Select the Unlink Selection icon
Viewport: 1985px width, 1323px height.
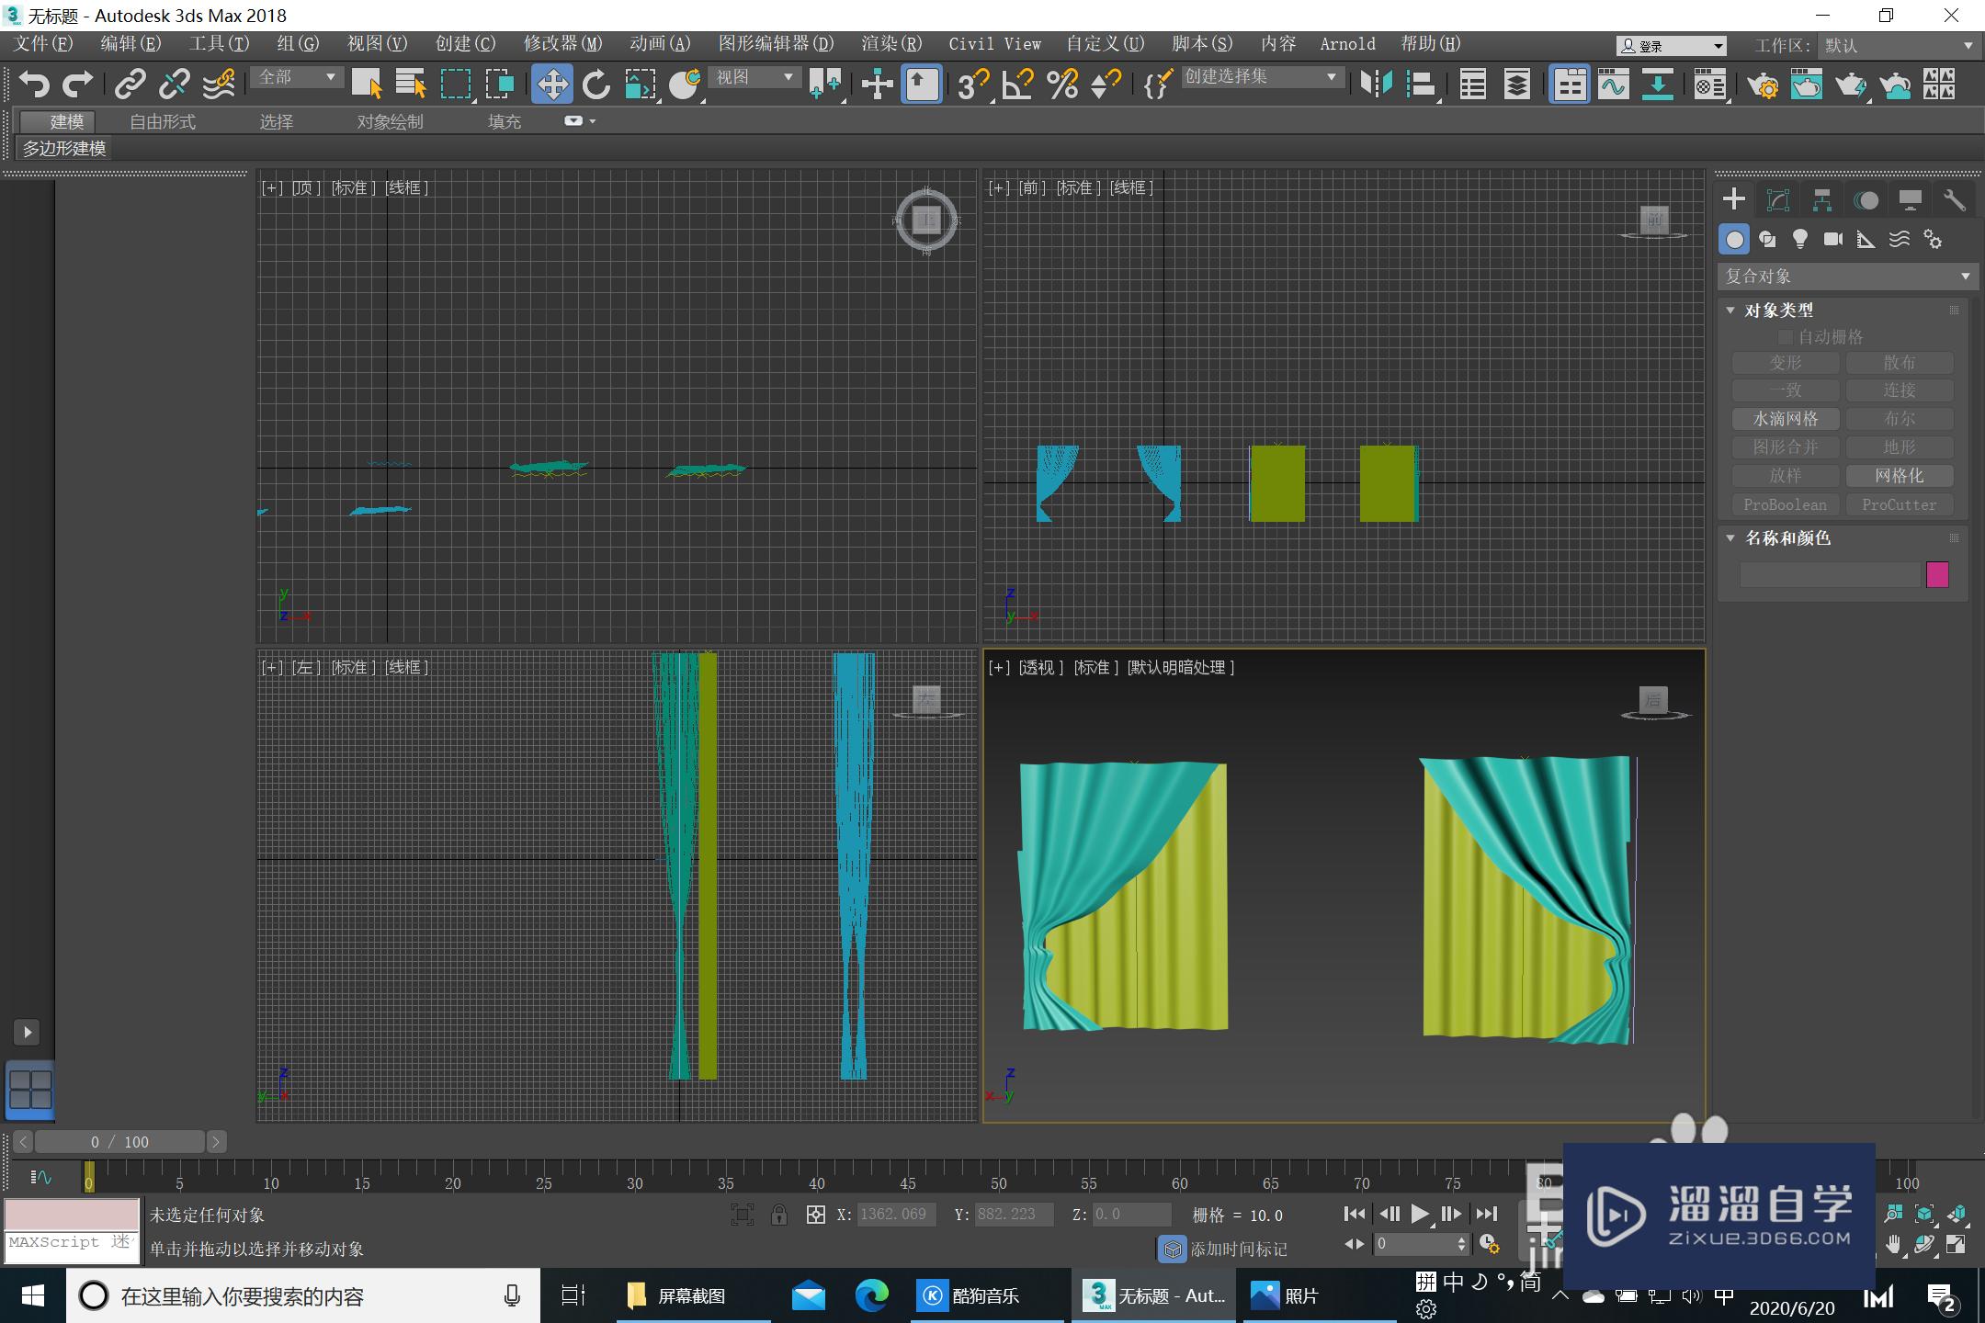(175, 85)
